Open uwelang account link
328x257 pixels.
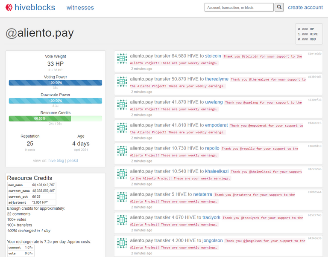point(214,102)
